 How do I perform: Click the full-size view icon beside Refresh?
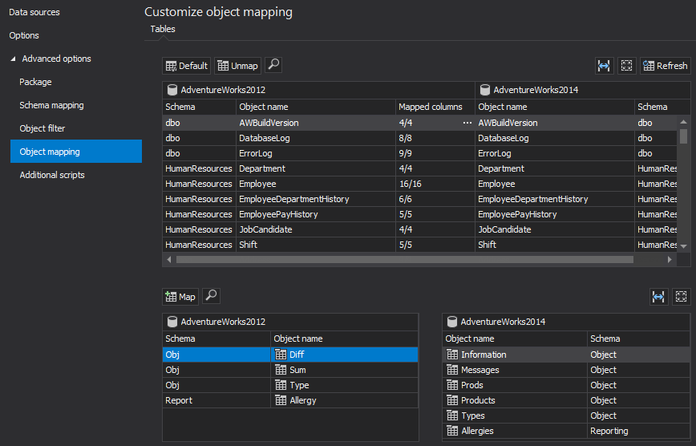tap(626, 66)
